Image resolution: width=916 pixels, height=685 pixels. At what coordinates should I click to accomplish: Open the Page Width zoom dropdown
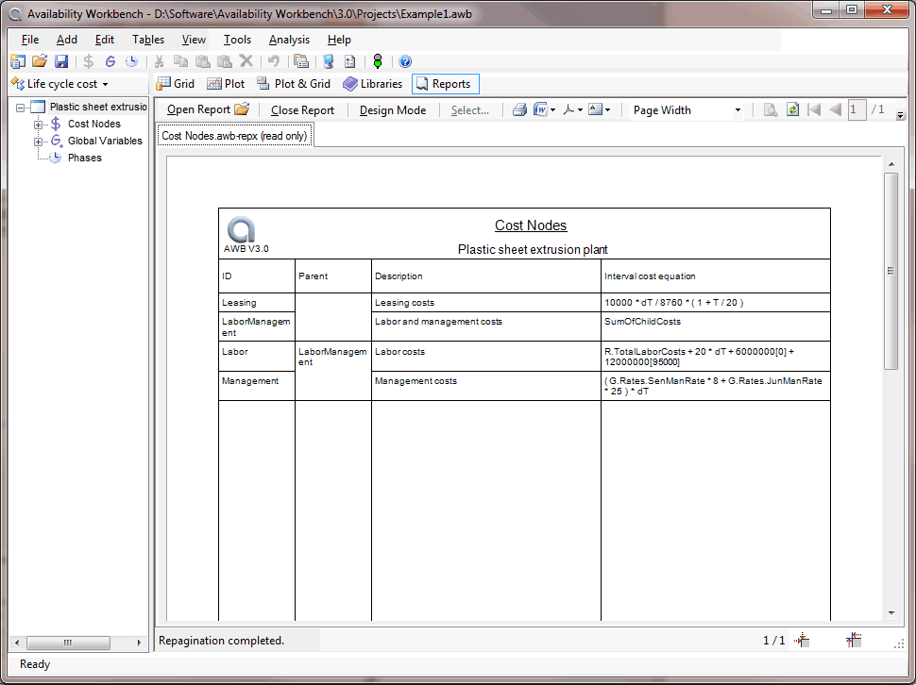click(738, 110)
